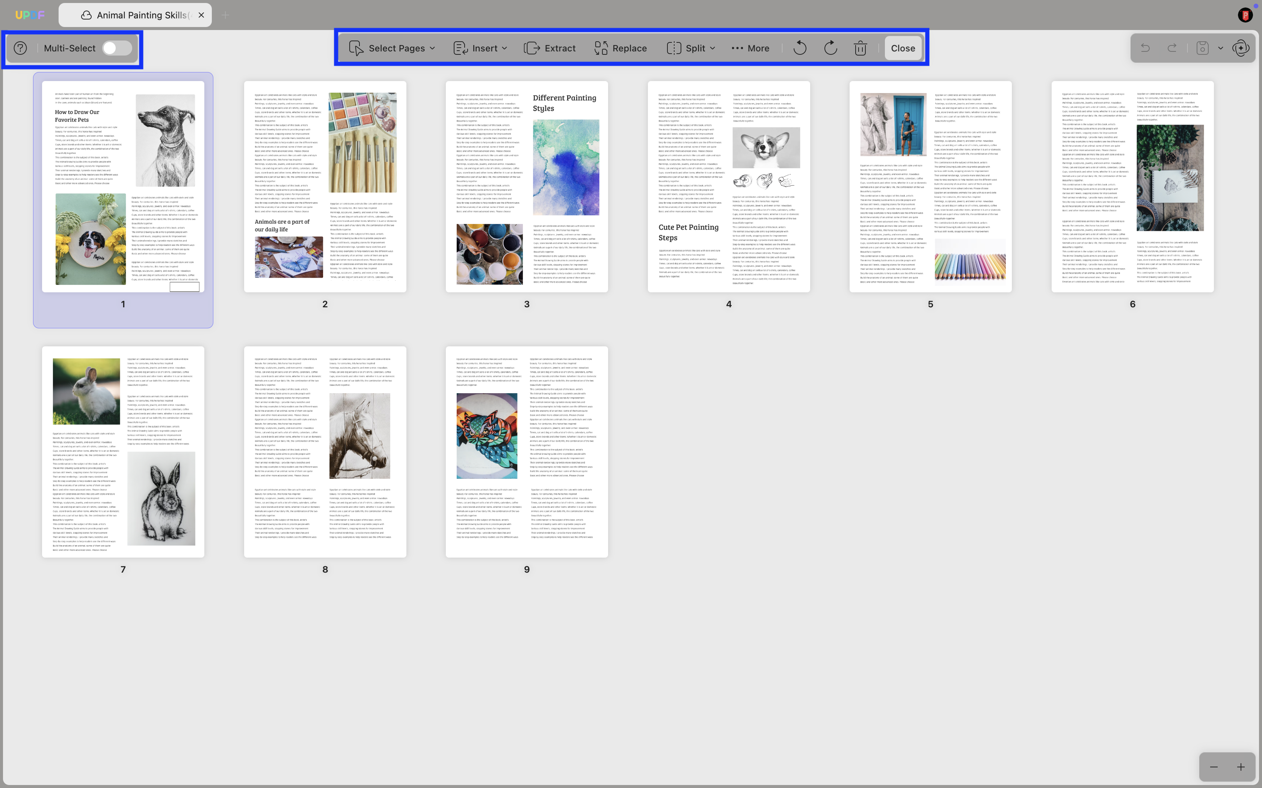This screenshot has height=788, width=1262.
Task: Select the Animal Painting Skills tab
Action: (x=135, y=15)
